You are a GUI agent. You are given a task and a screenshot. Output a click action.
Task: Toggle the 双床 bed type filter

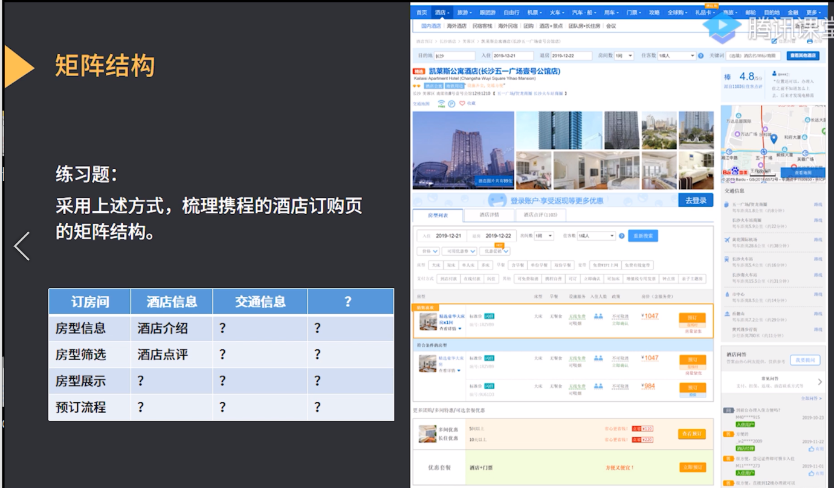tap(451, 265)
